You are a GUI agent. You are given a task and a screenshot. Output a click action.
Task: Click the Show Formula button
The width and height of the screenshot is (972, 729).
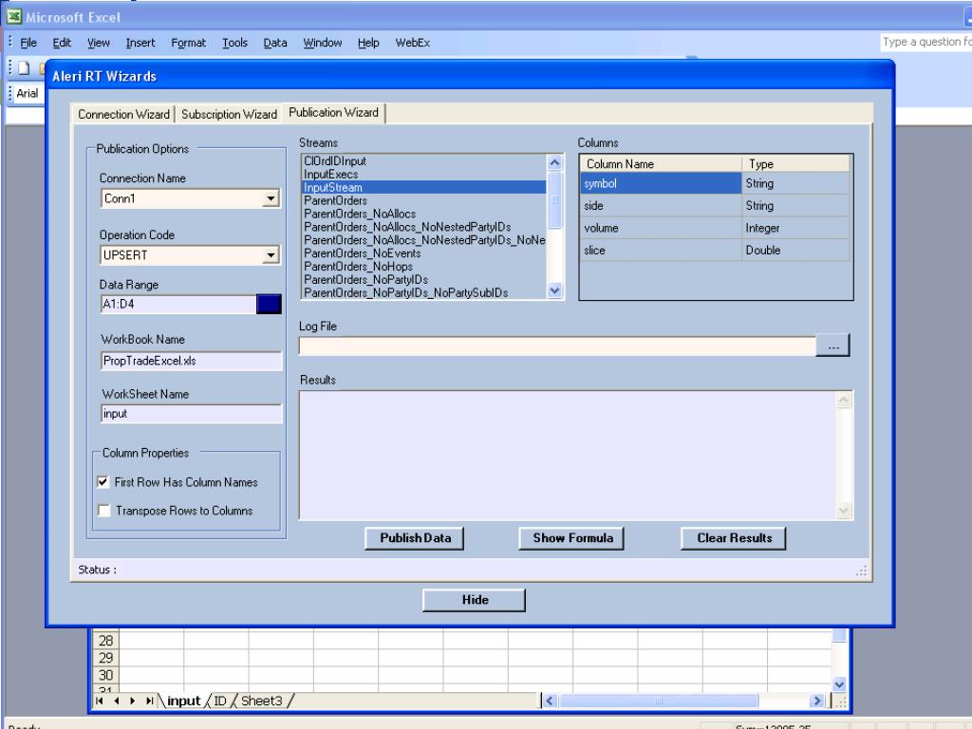[572, 538]
